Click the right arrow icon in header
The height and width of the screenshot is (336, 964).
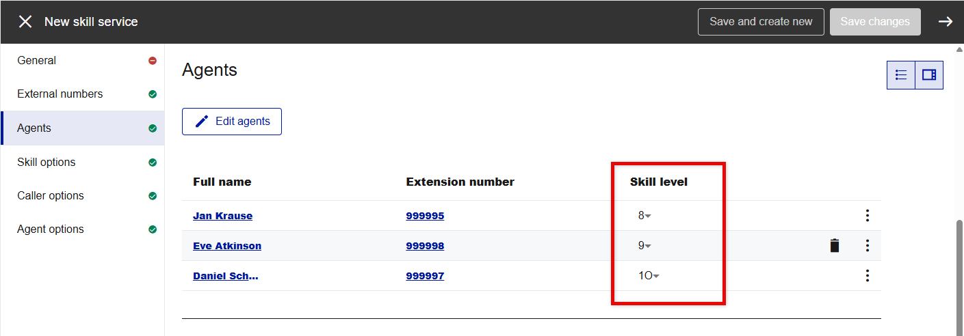(x=945, y=22)
